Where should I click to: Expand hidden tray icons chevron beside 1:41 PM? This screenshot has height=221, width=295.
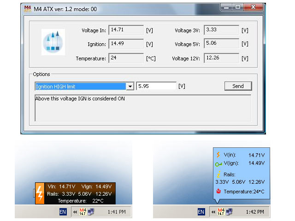pos(75,212)
